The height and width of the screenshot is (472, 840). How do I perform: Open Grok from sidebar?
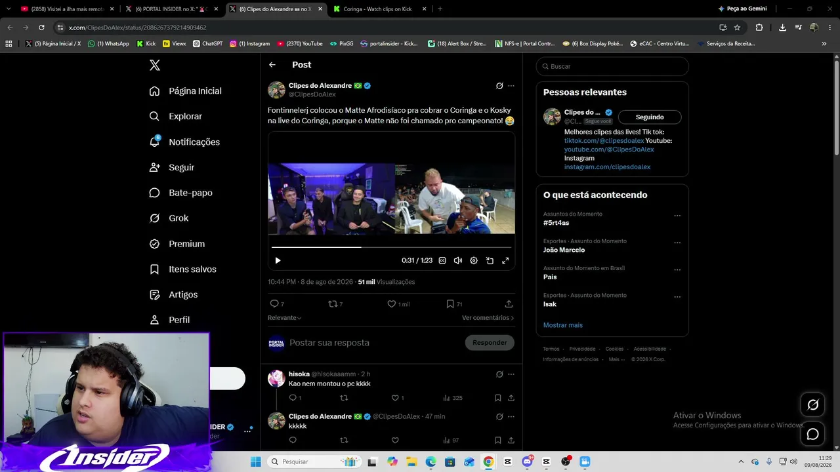[x=169, y=218]
